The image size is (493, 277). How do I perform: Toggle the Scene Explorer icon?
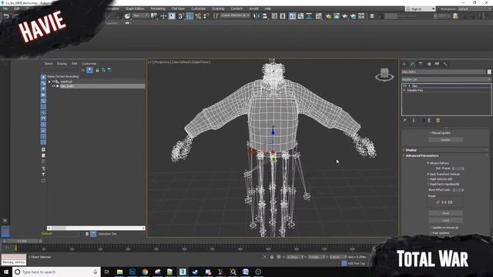(274, 15)
